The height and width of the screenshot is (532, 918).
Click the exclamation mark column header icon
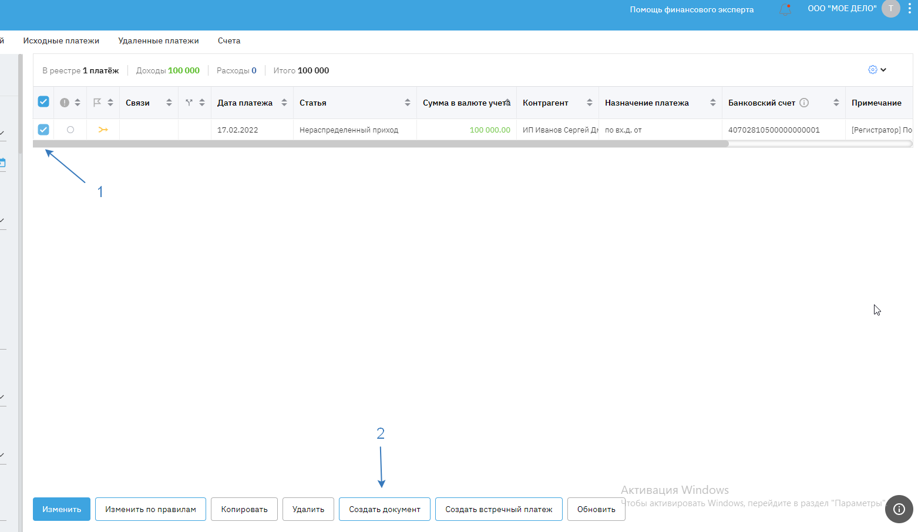point(65,103)
